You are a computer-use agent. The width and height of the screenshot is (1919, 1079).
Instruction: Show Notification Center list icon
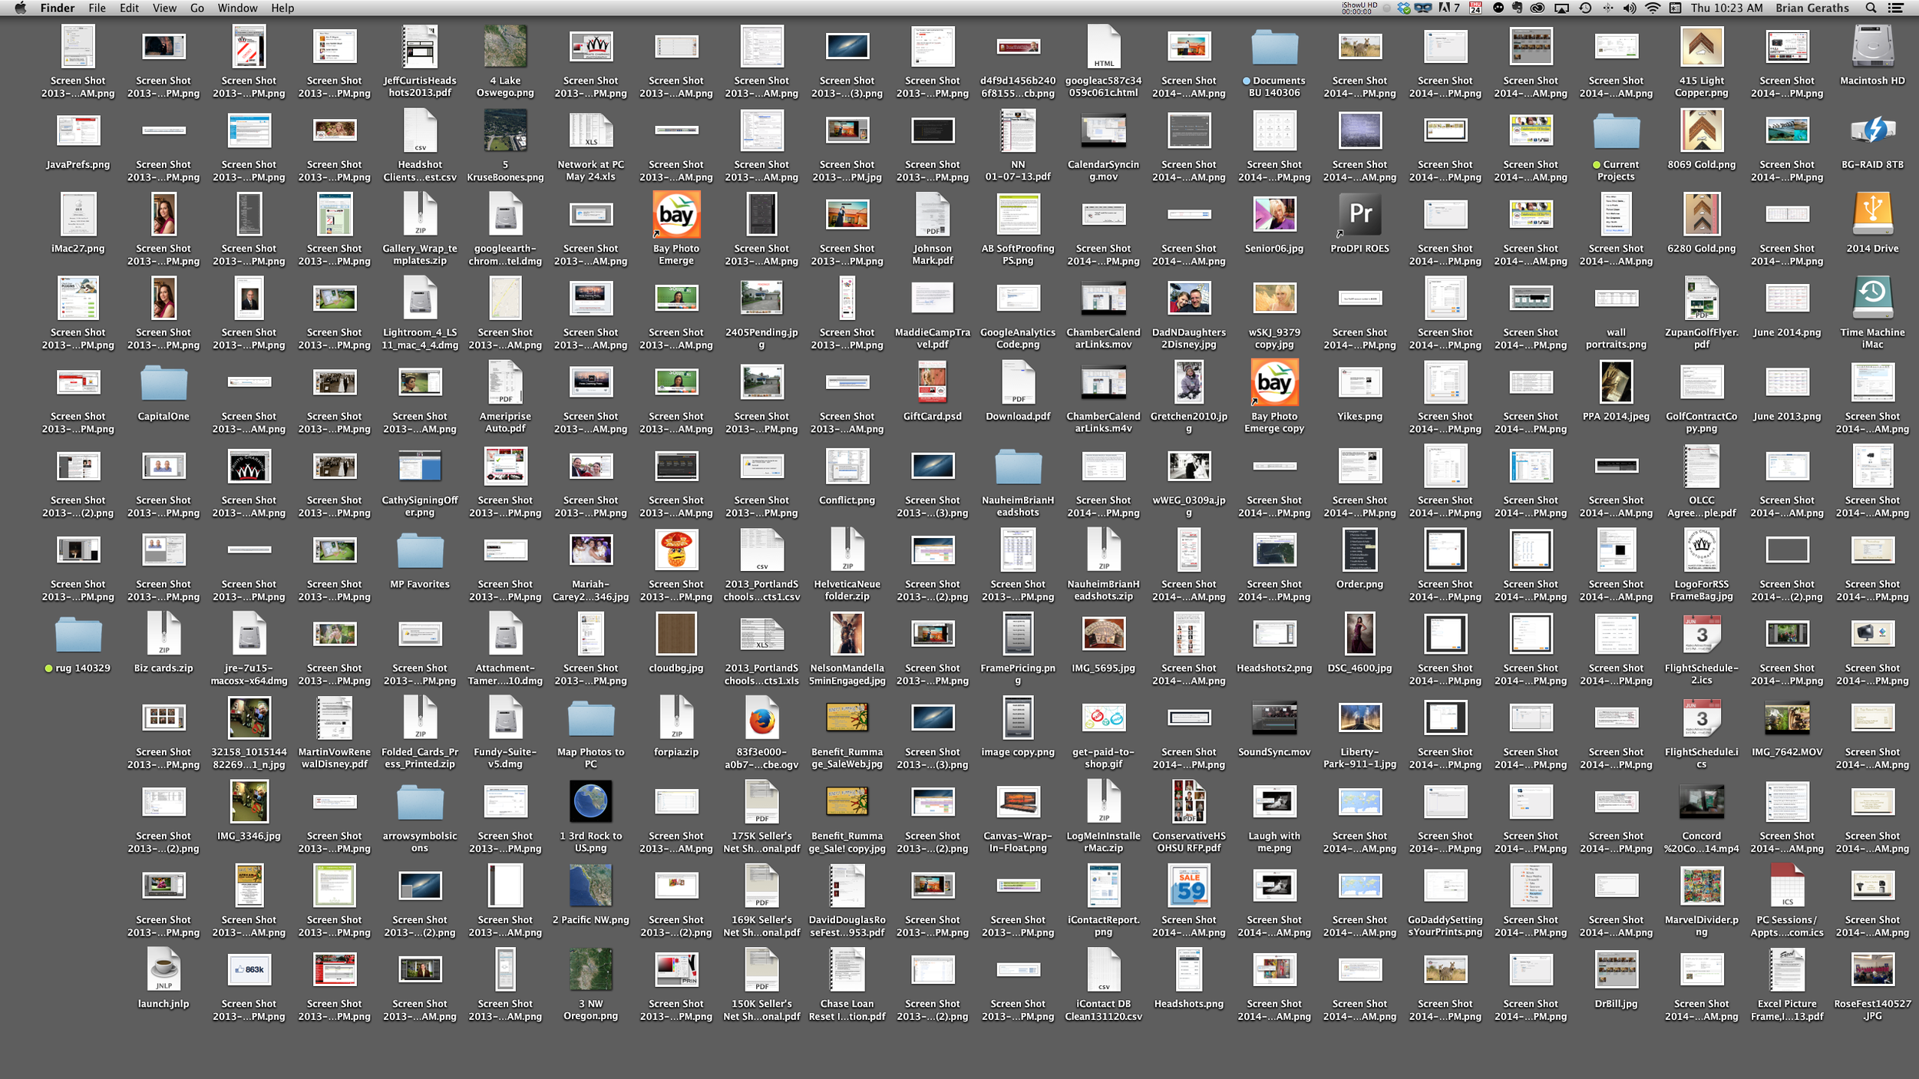(x=1896, y=8)
